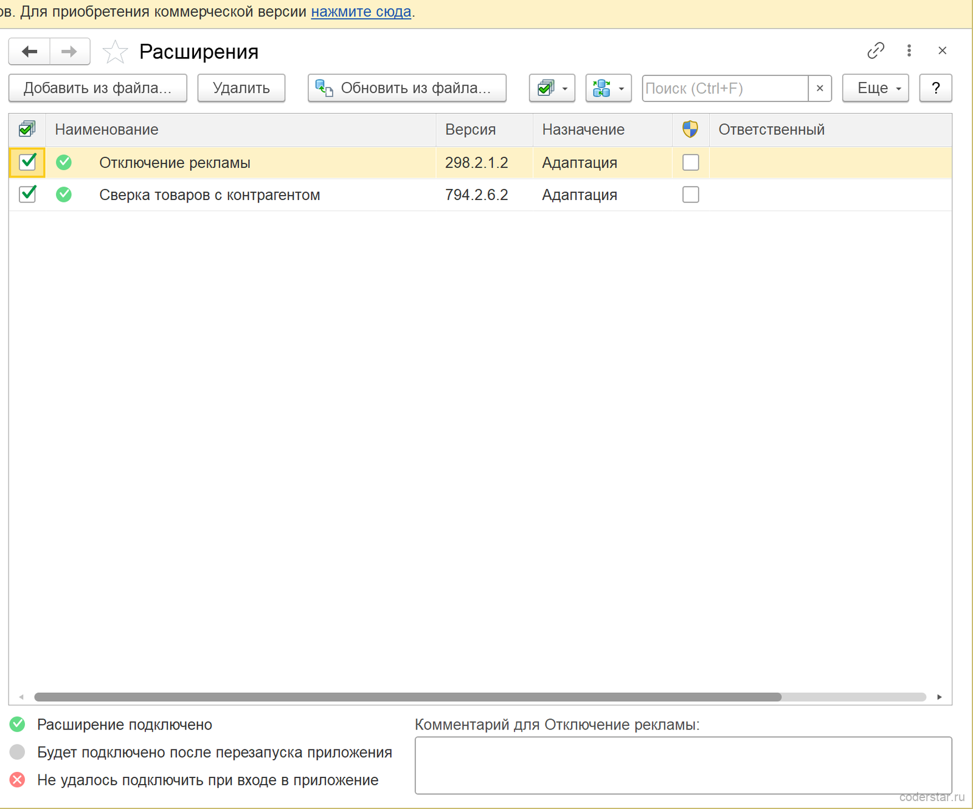This screenshot has height=809, width=973.
Task: Clear the search field with the x
Action: [820, 88]
